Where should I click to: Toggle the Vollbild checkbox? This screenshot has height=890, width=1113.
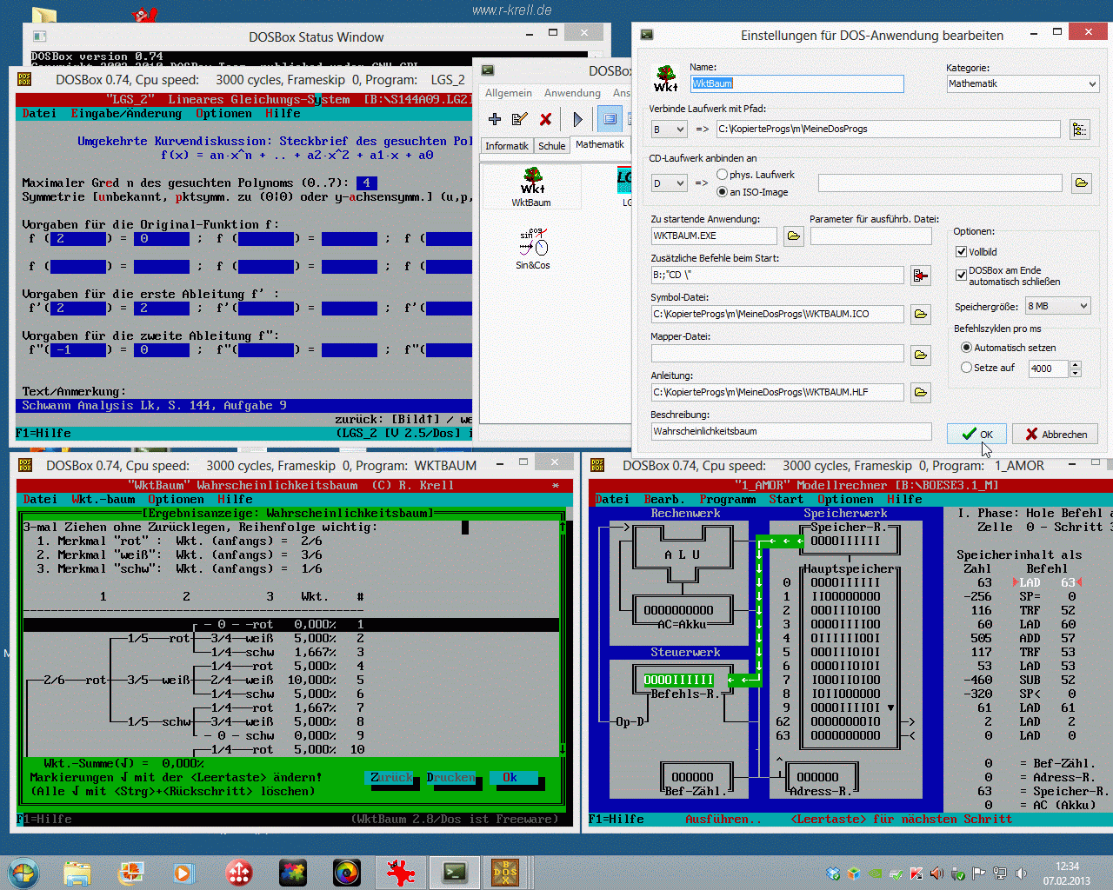[961, 252]
